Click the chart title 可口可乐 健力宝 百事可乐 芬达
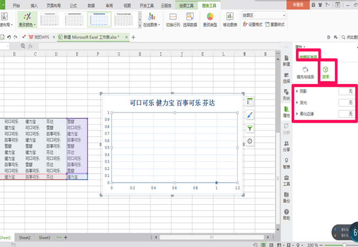 click(172, 103)
